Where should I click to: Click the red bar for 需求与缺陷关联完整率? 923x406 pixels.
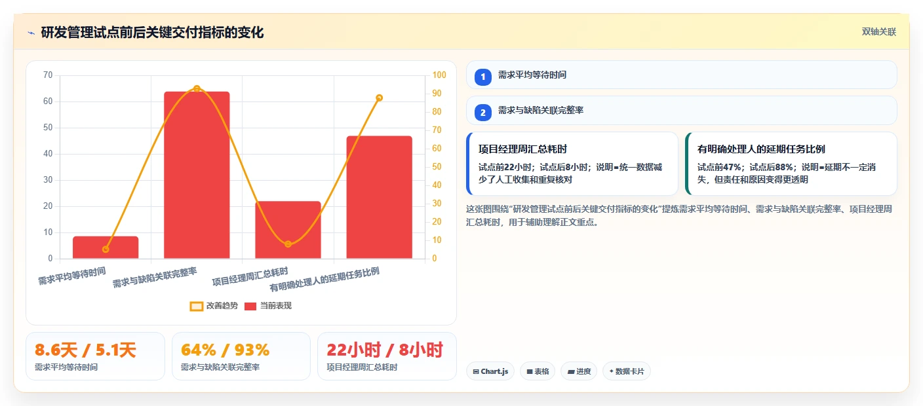[x=197, y=175]
